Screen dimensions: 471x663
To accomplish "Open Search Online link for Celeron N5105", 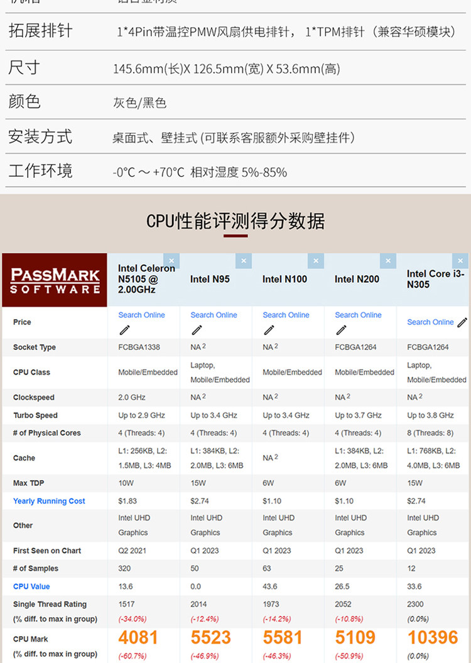I will (x=141, y=315).
